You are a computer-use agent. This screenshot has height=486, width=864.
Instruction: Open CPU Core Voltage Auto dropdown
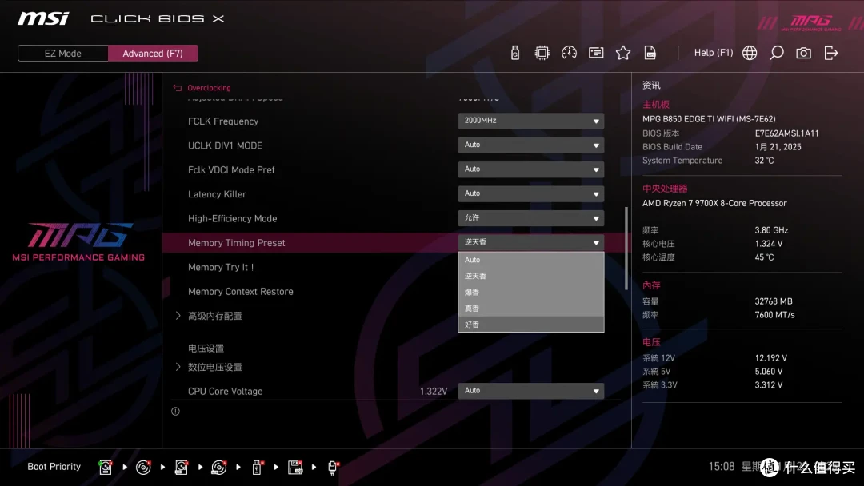click(x=530, y=391)
